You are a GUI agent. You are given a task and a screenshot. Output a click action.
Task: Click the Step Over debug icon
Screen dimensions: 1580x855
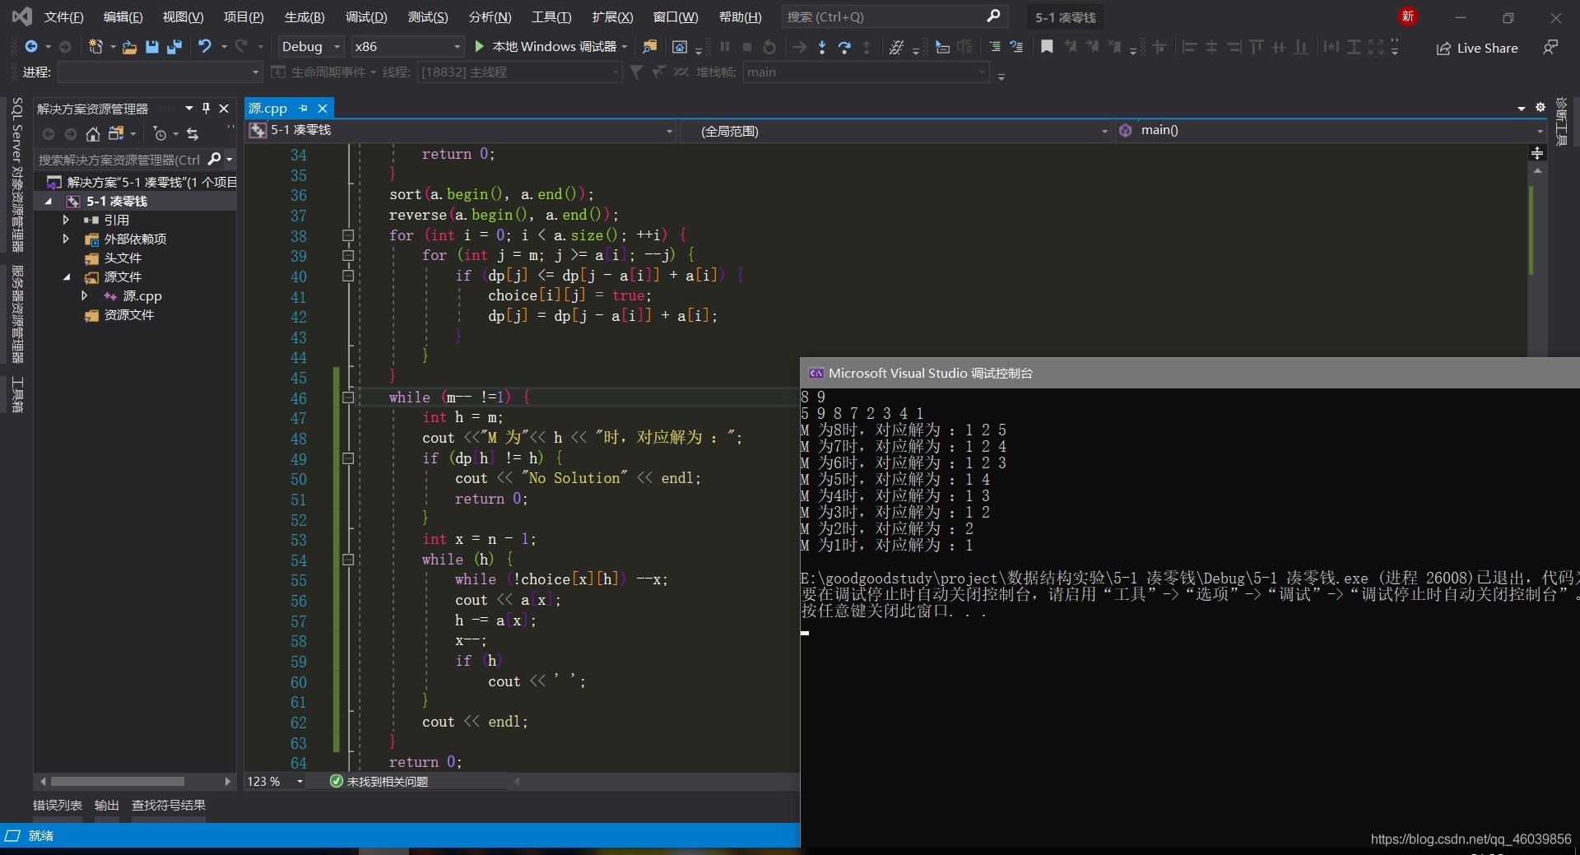(x=844, y=47)
